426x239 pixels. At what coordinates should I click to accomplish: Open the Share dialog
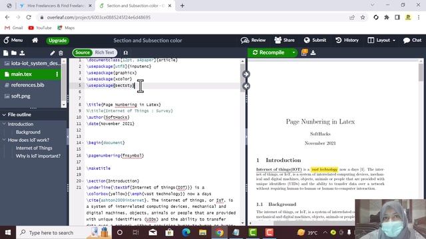click(x=284, y=40)
